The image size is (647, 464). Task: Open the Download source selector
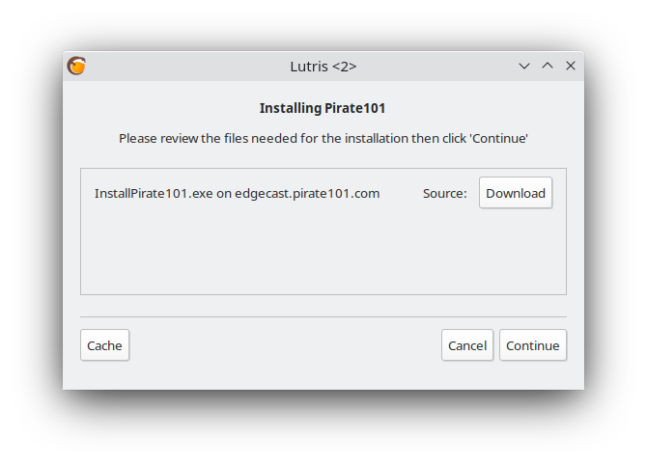pyautogui.click(x=516, y=193)
